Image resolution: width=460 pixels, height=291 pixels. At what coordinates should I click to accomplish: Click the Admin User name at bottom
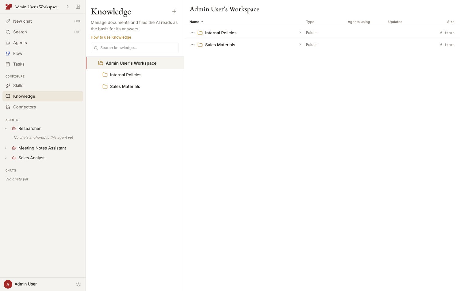click(x=26, y=284)
